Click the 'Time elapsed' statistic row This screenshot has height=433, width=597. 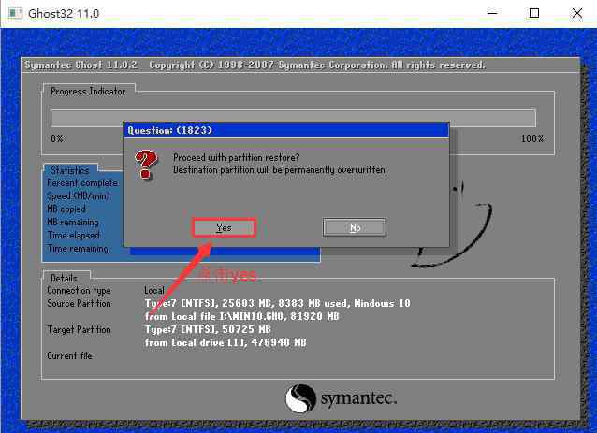click(74, 235)
